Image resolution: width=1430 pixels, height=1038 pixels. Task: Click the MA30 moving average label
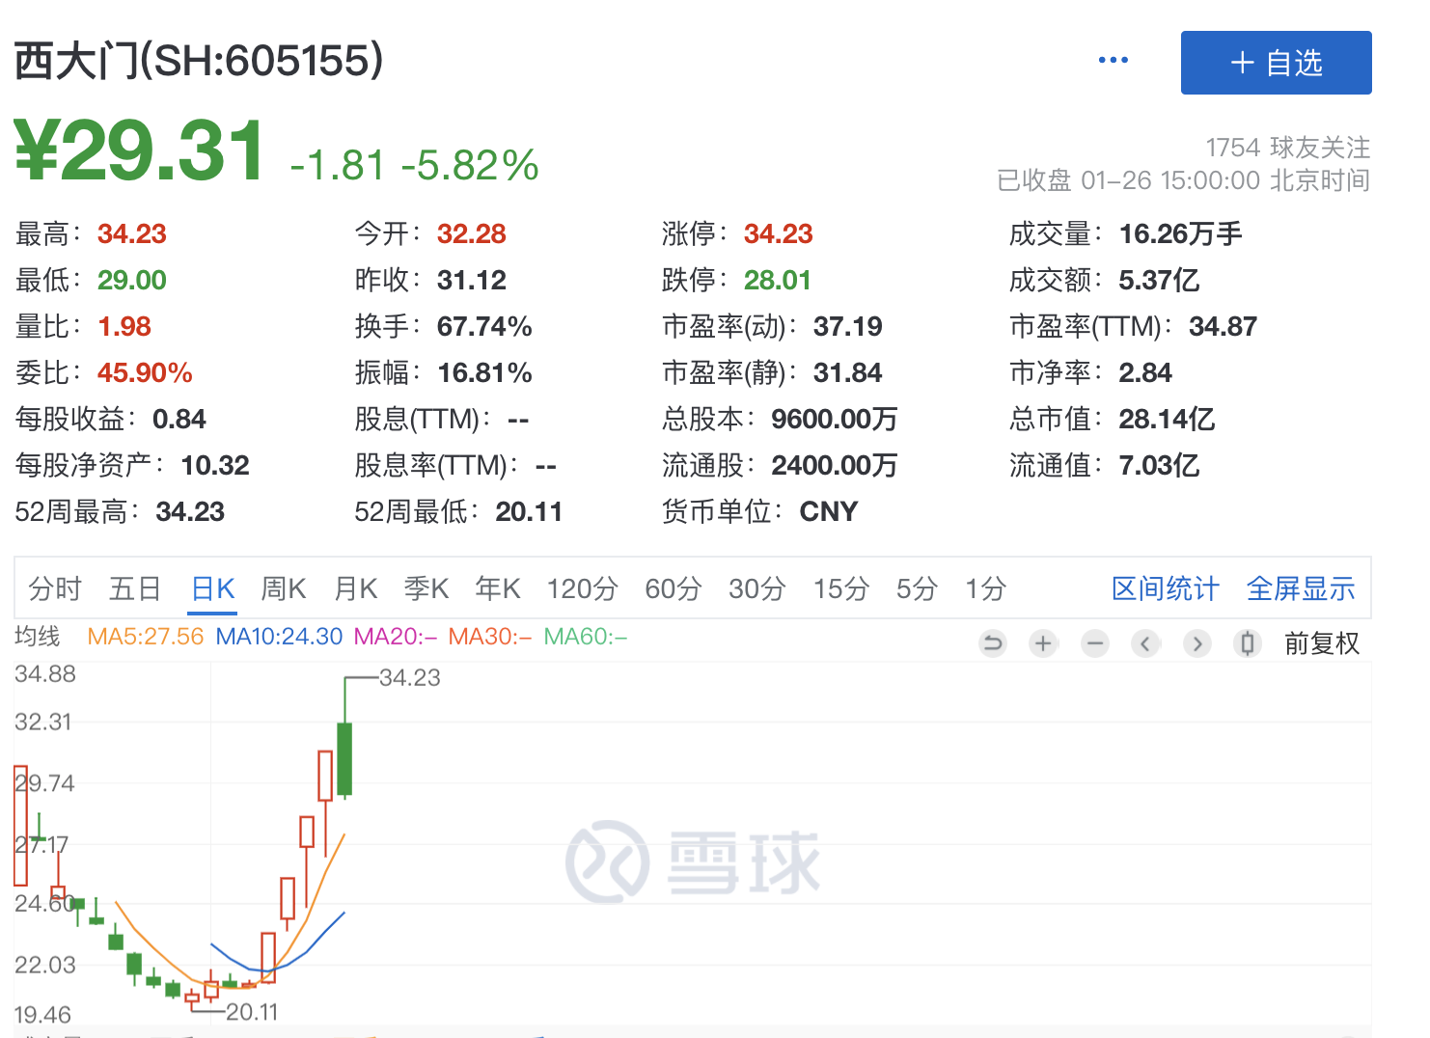click(490, 637)
